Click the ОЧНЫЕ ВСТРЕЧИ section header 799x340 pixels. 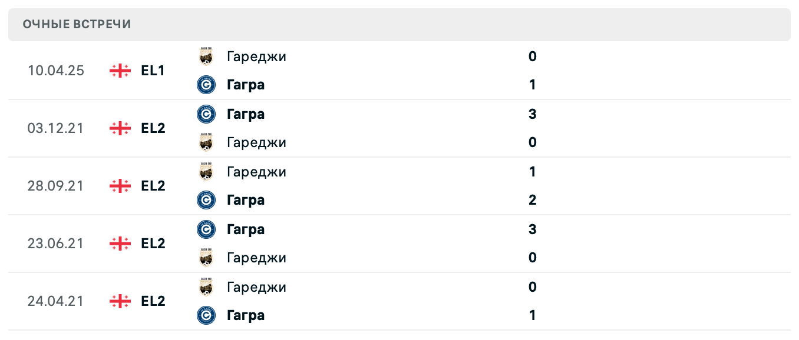[x=75, y=24]
